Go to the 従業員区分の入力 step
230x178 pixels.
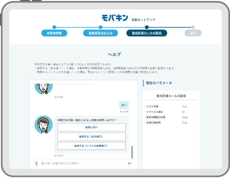coord(101,33)
